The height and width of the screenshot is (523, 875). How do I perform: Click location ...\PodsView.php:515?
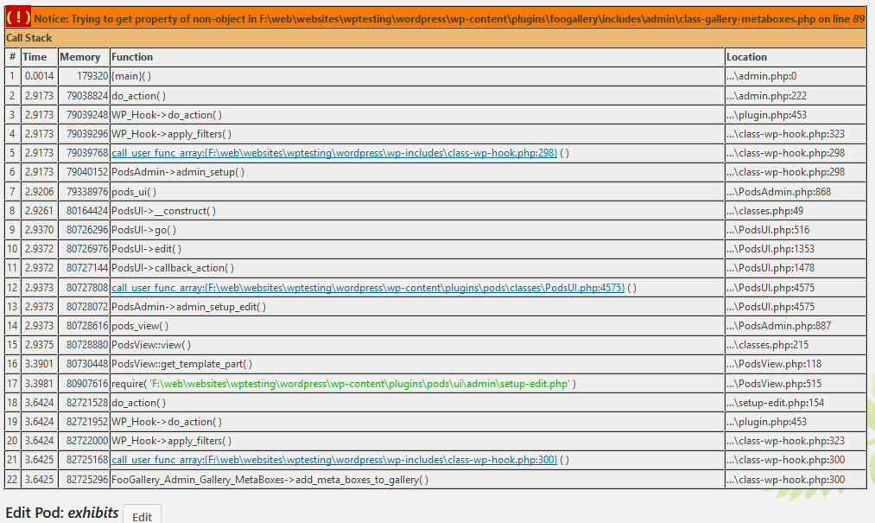pyautogui.click(x=774, y=383)
